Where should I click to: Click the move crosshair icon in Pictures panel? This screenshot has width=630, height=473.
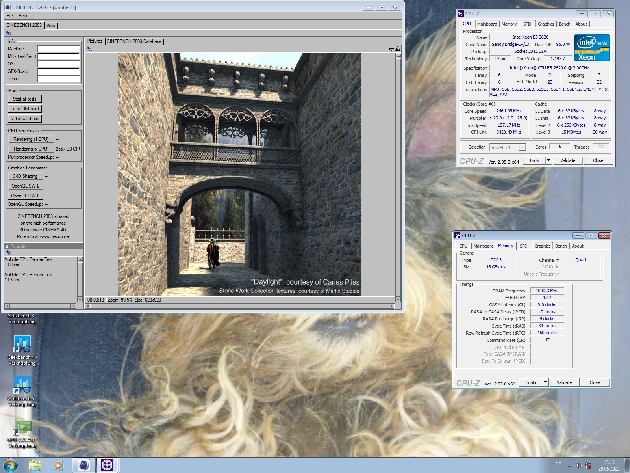coord(391,48)
